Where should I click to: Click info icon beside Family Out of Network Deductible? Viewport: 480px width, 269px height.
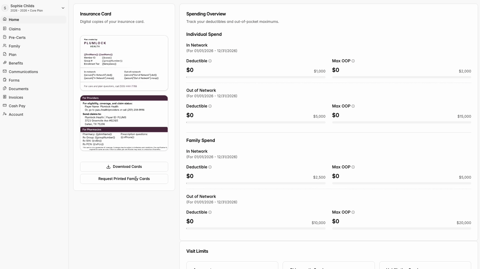(x=210, y=212)
